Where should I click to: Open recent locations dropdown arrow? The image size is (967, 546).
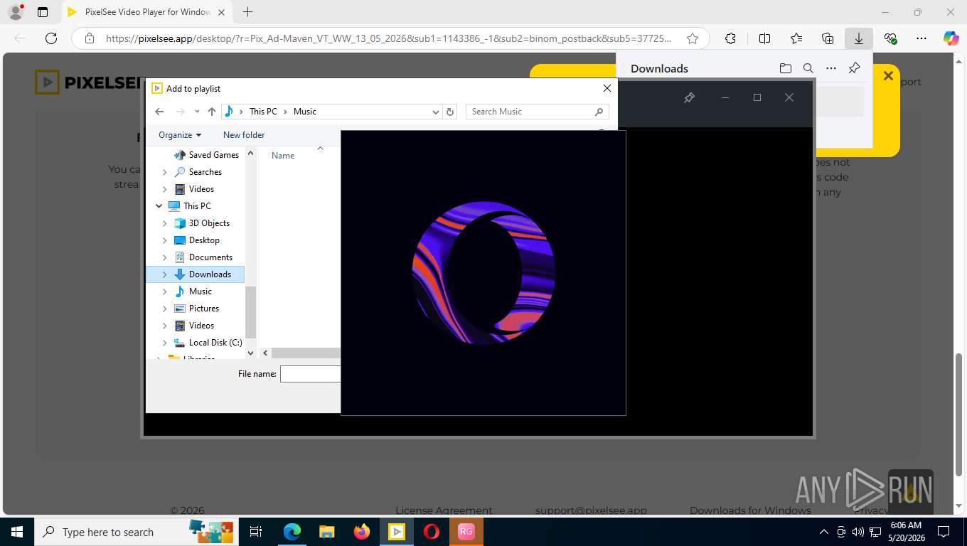(x=197, y=112)
